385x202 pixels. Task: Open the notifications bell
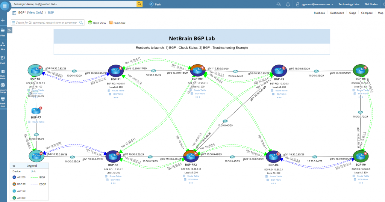tap(288, 4)
